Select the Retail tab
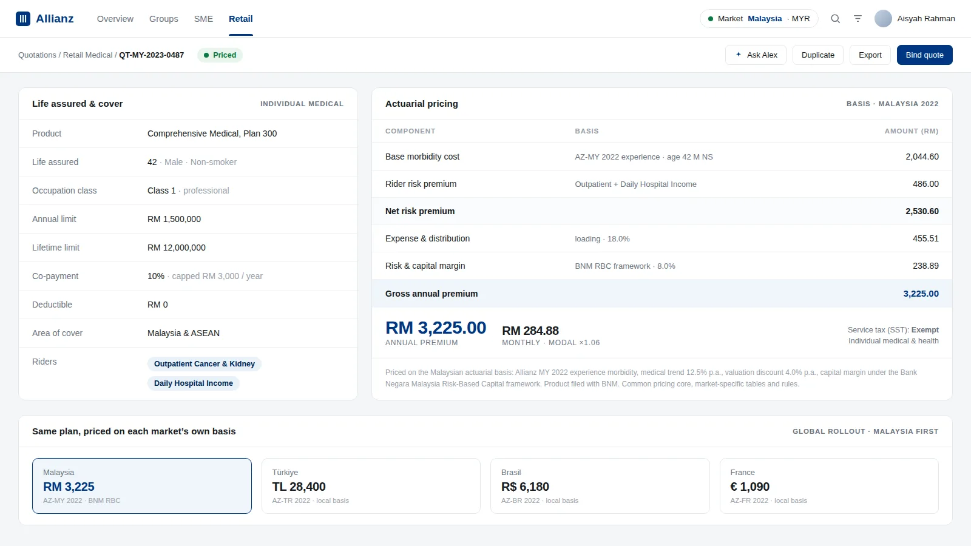 pyautogui.click(x=241, y=19)
